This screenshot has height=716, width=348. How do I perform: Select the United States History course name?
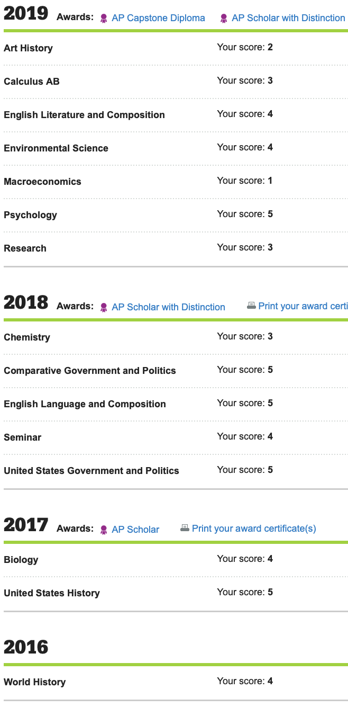51,593
